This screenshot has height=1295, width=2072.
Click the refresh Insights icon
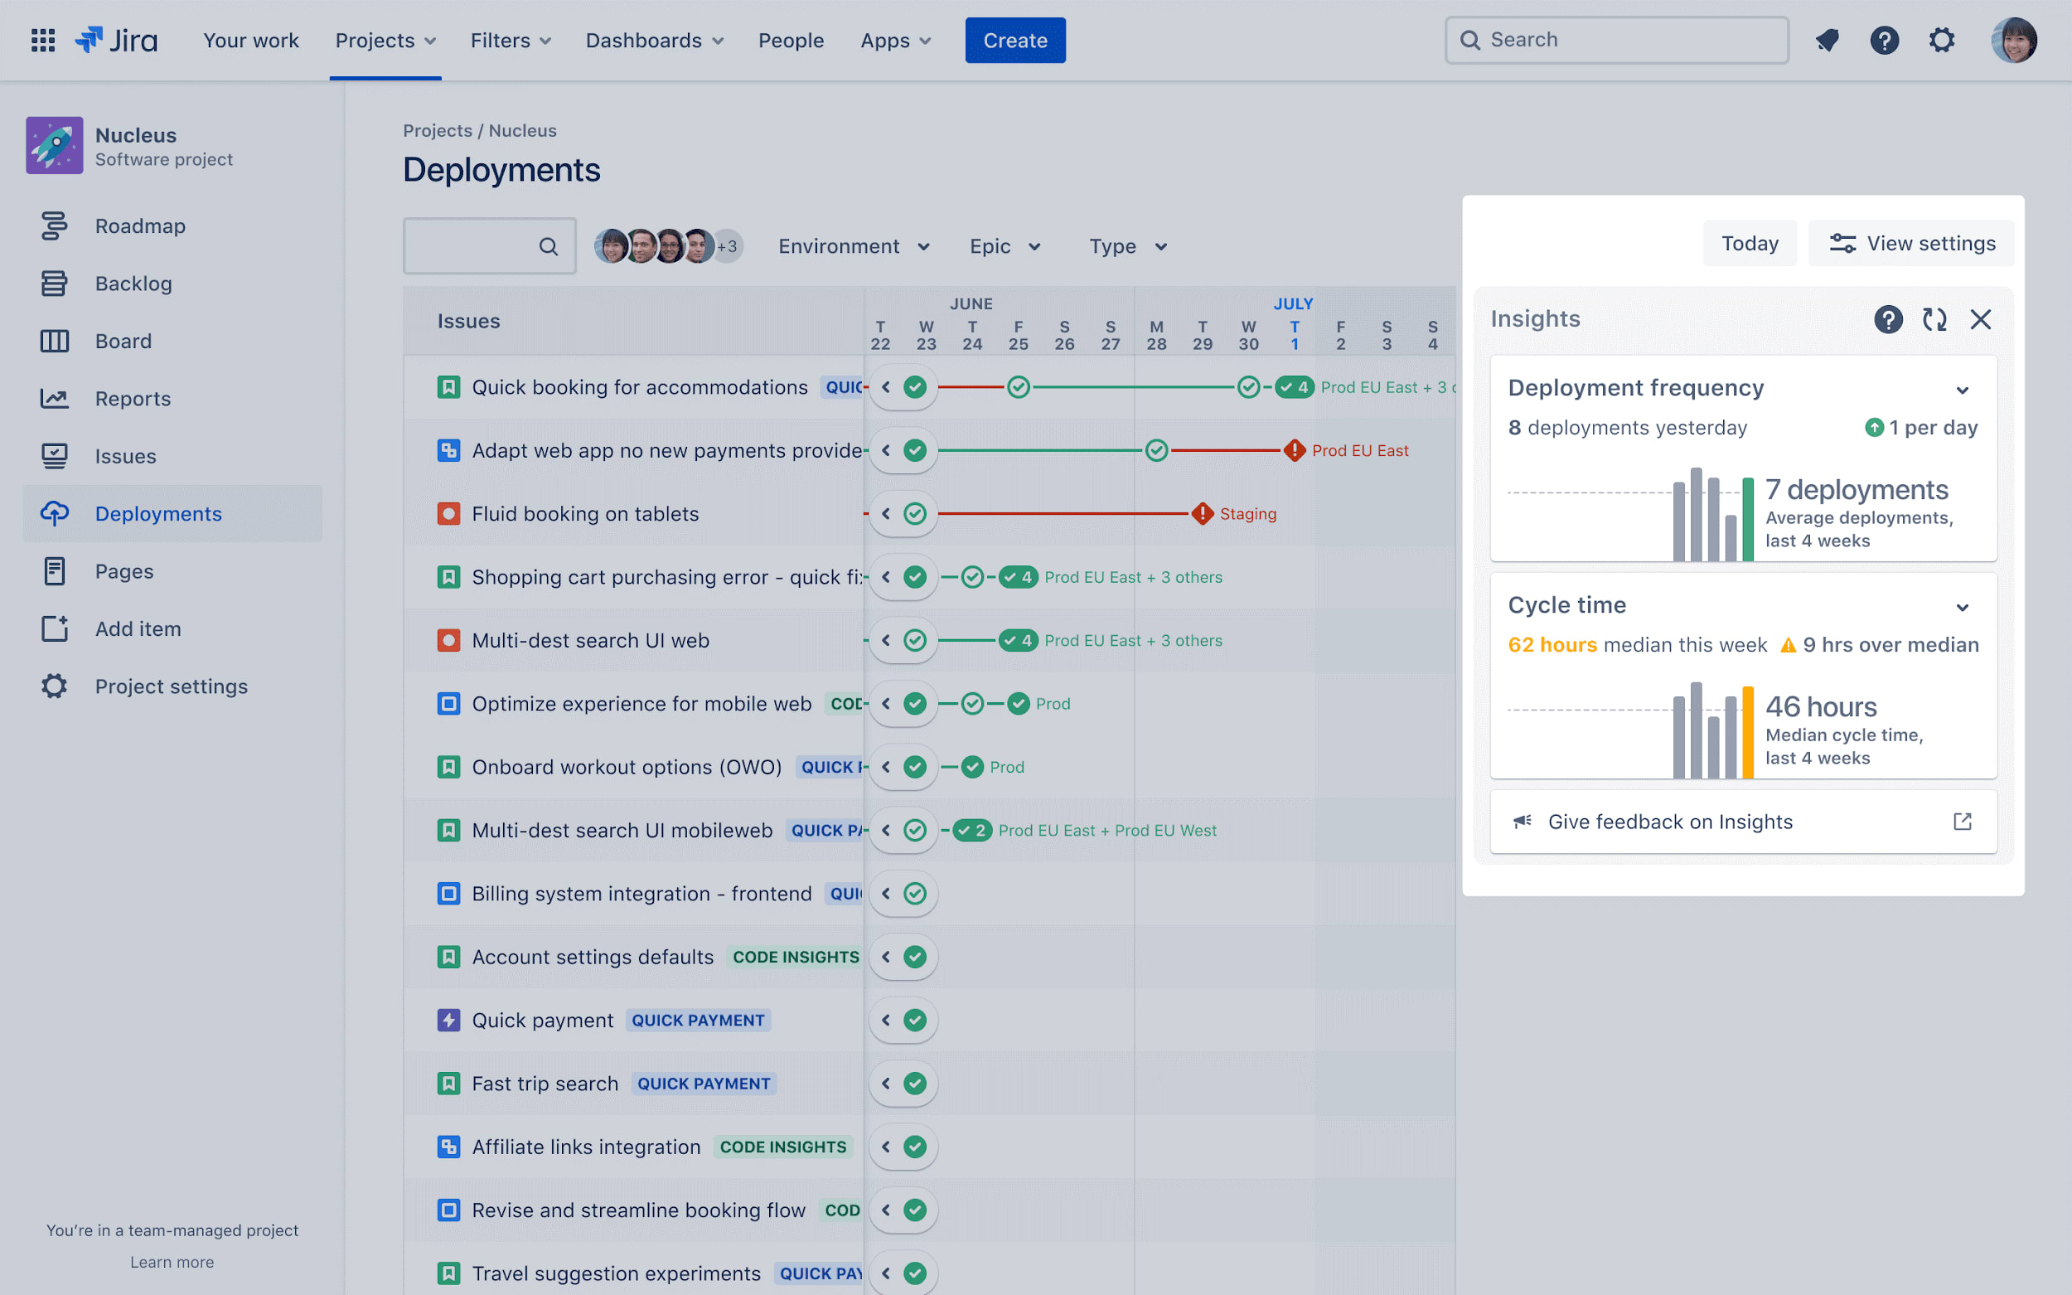[1934, 319]
